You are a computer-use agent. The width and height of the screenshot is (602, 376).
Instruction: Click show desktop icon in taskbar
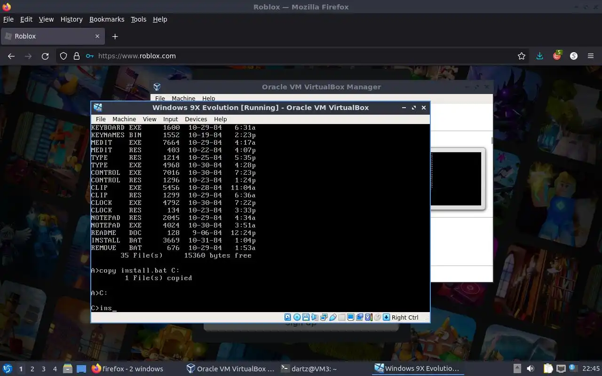81,369
